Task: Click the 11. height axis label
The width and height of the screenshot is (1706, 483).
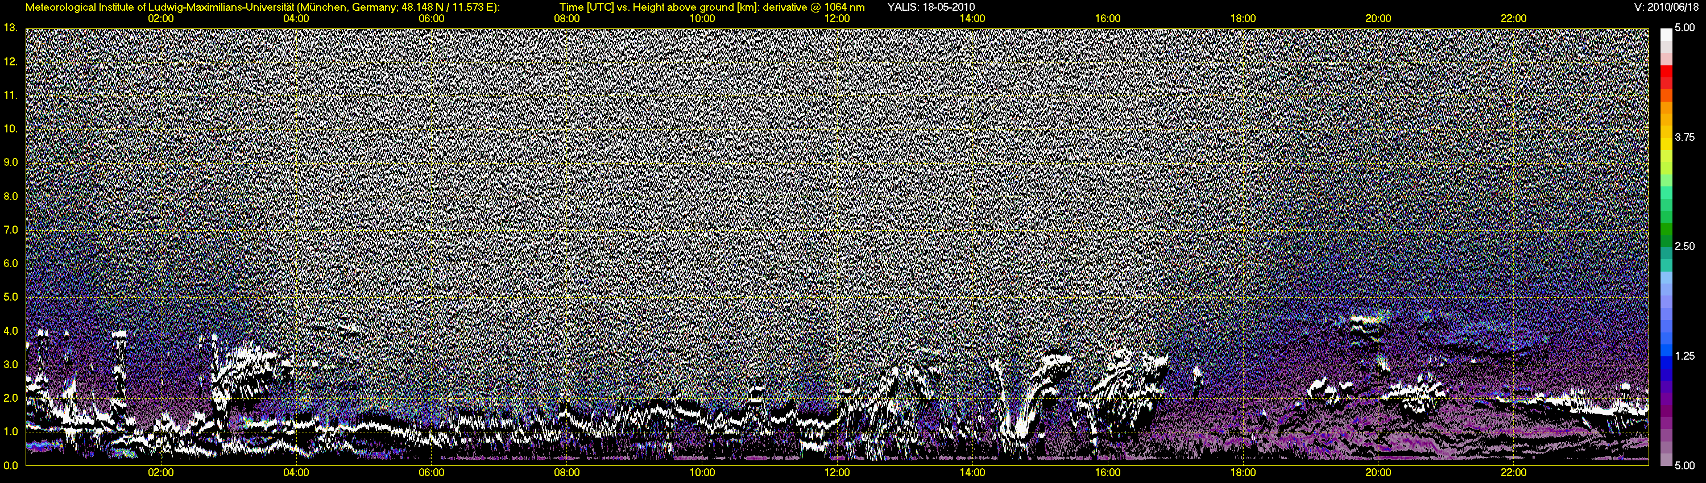Action: [x=10, y=95]
